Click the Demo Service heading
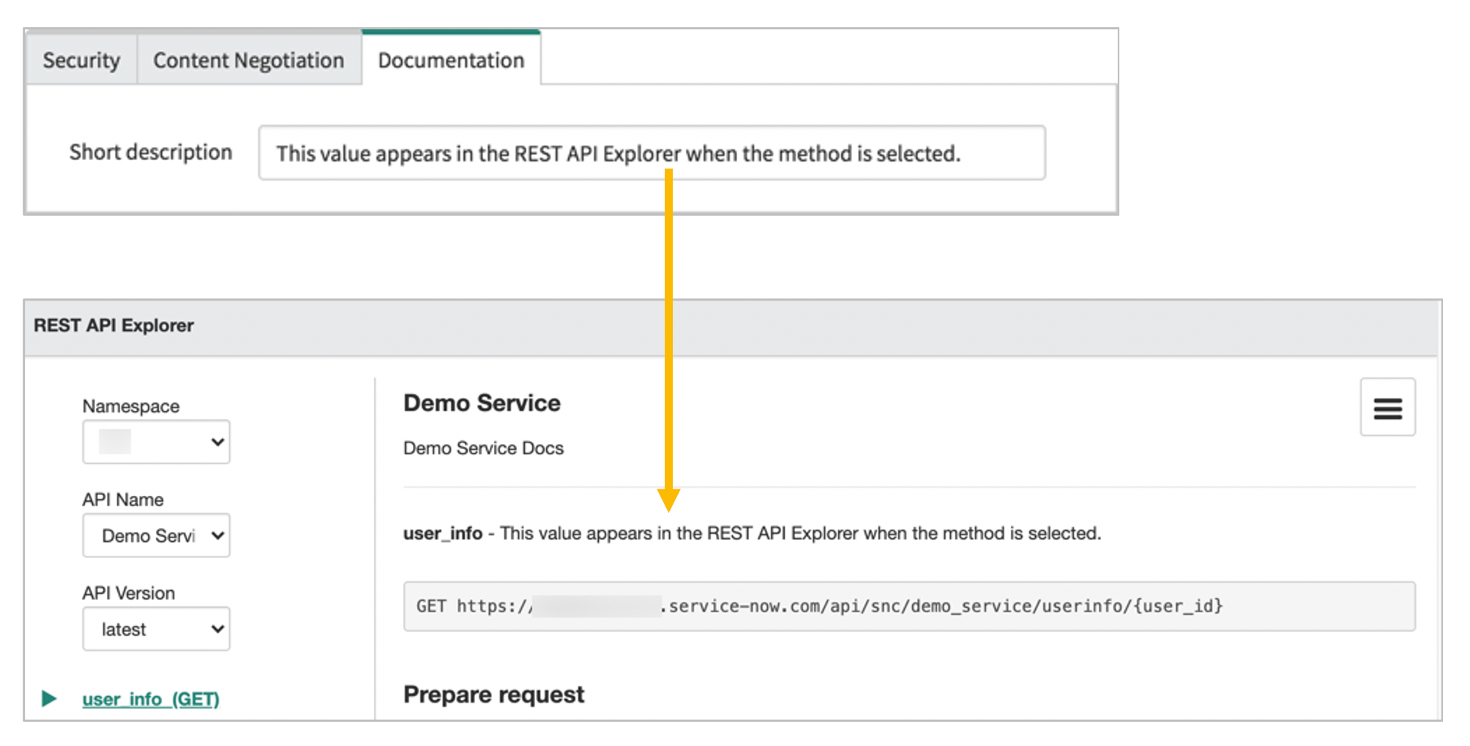This screenshot has height=746, width=1470. (482, 402)
